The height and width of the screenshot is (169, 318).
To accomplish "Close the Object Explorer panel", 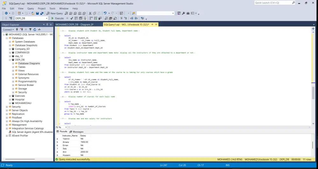I will coord(51,25).
